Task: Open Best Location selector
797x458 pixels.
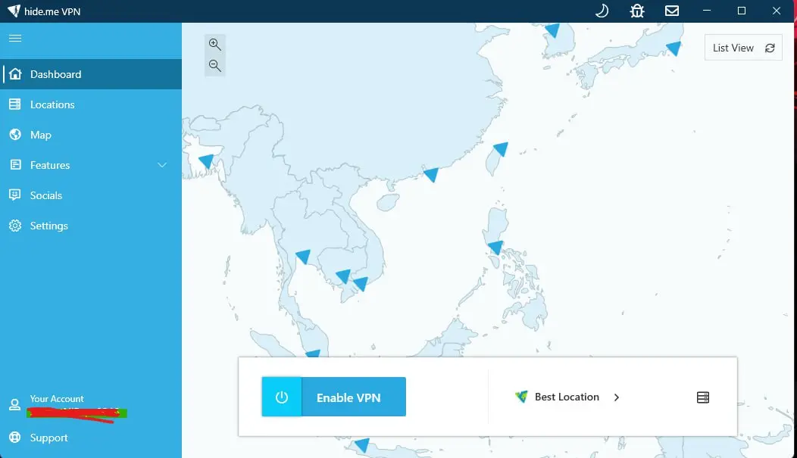Action: pos(567,397)
